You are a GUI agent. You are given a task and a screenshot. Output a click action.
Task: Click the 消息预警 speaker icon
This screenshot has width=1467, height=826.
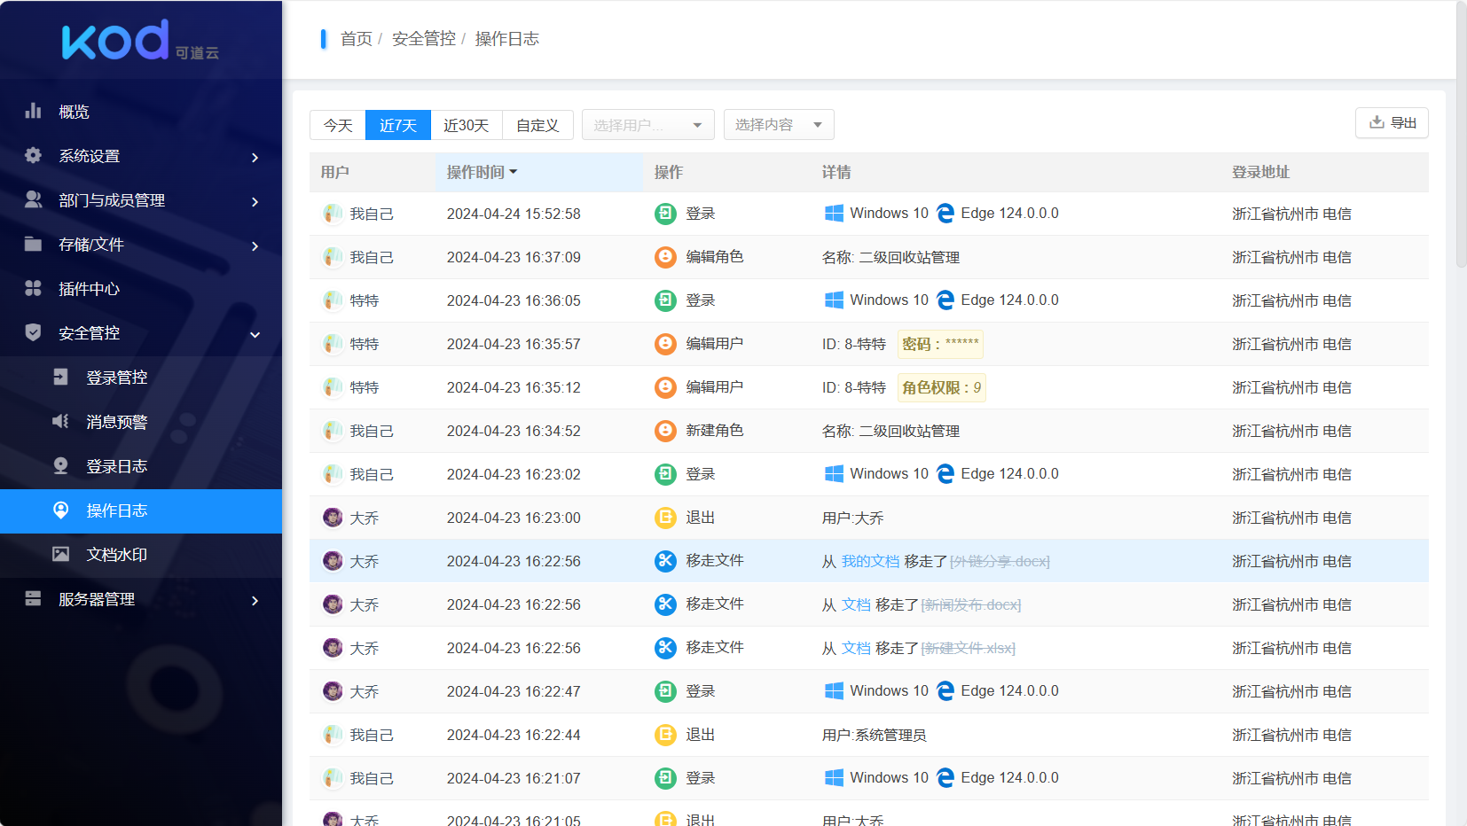[x=60, y=421]
